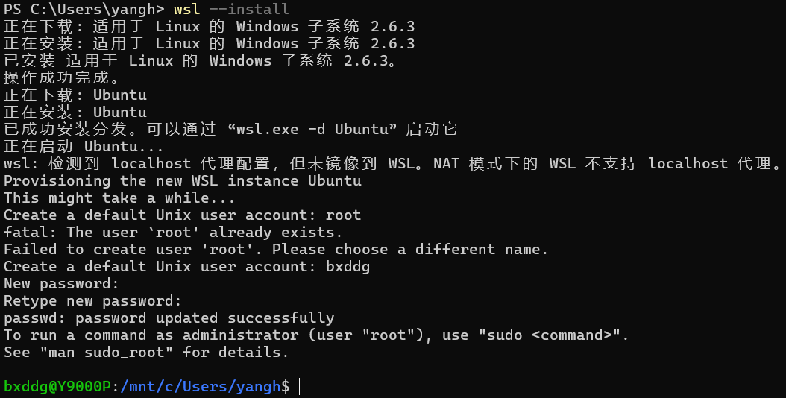Click the "Failed to create user 'root'" line

[x=276, y=249]
